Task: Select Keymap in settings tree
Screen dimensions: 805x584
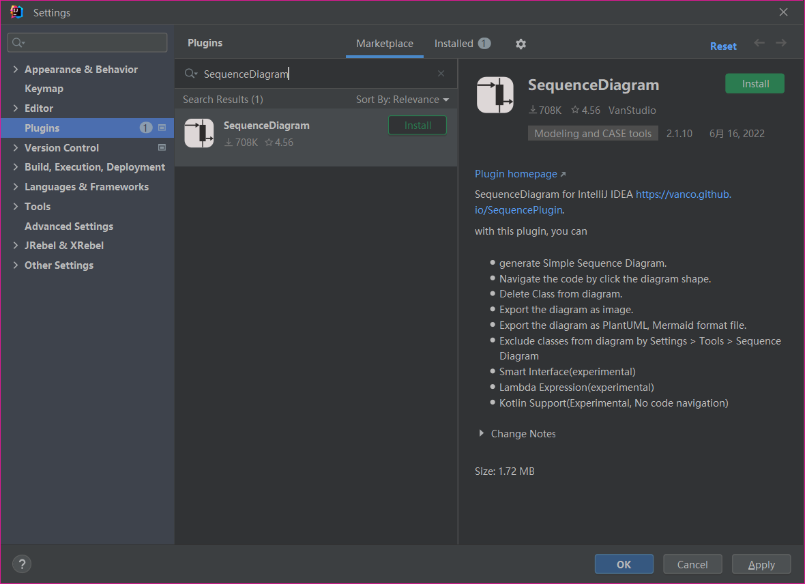Action: click(44, 89)
